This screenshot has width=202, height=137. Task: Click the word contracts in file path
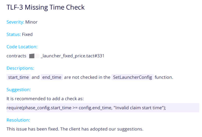pos(16,56)
